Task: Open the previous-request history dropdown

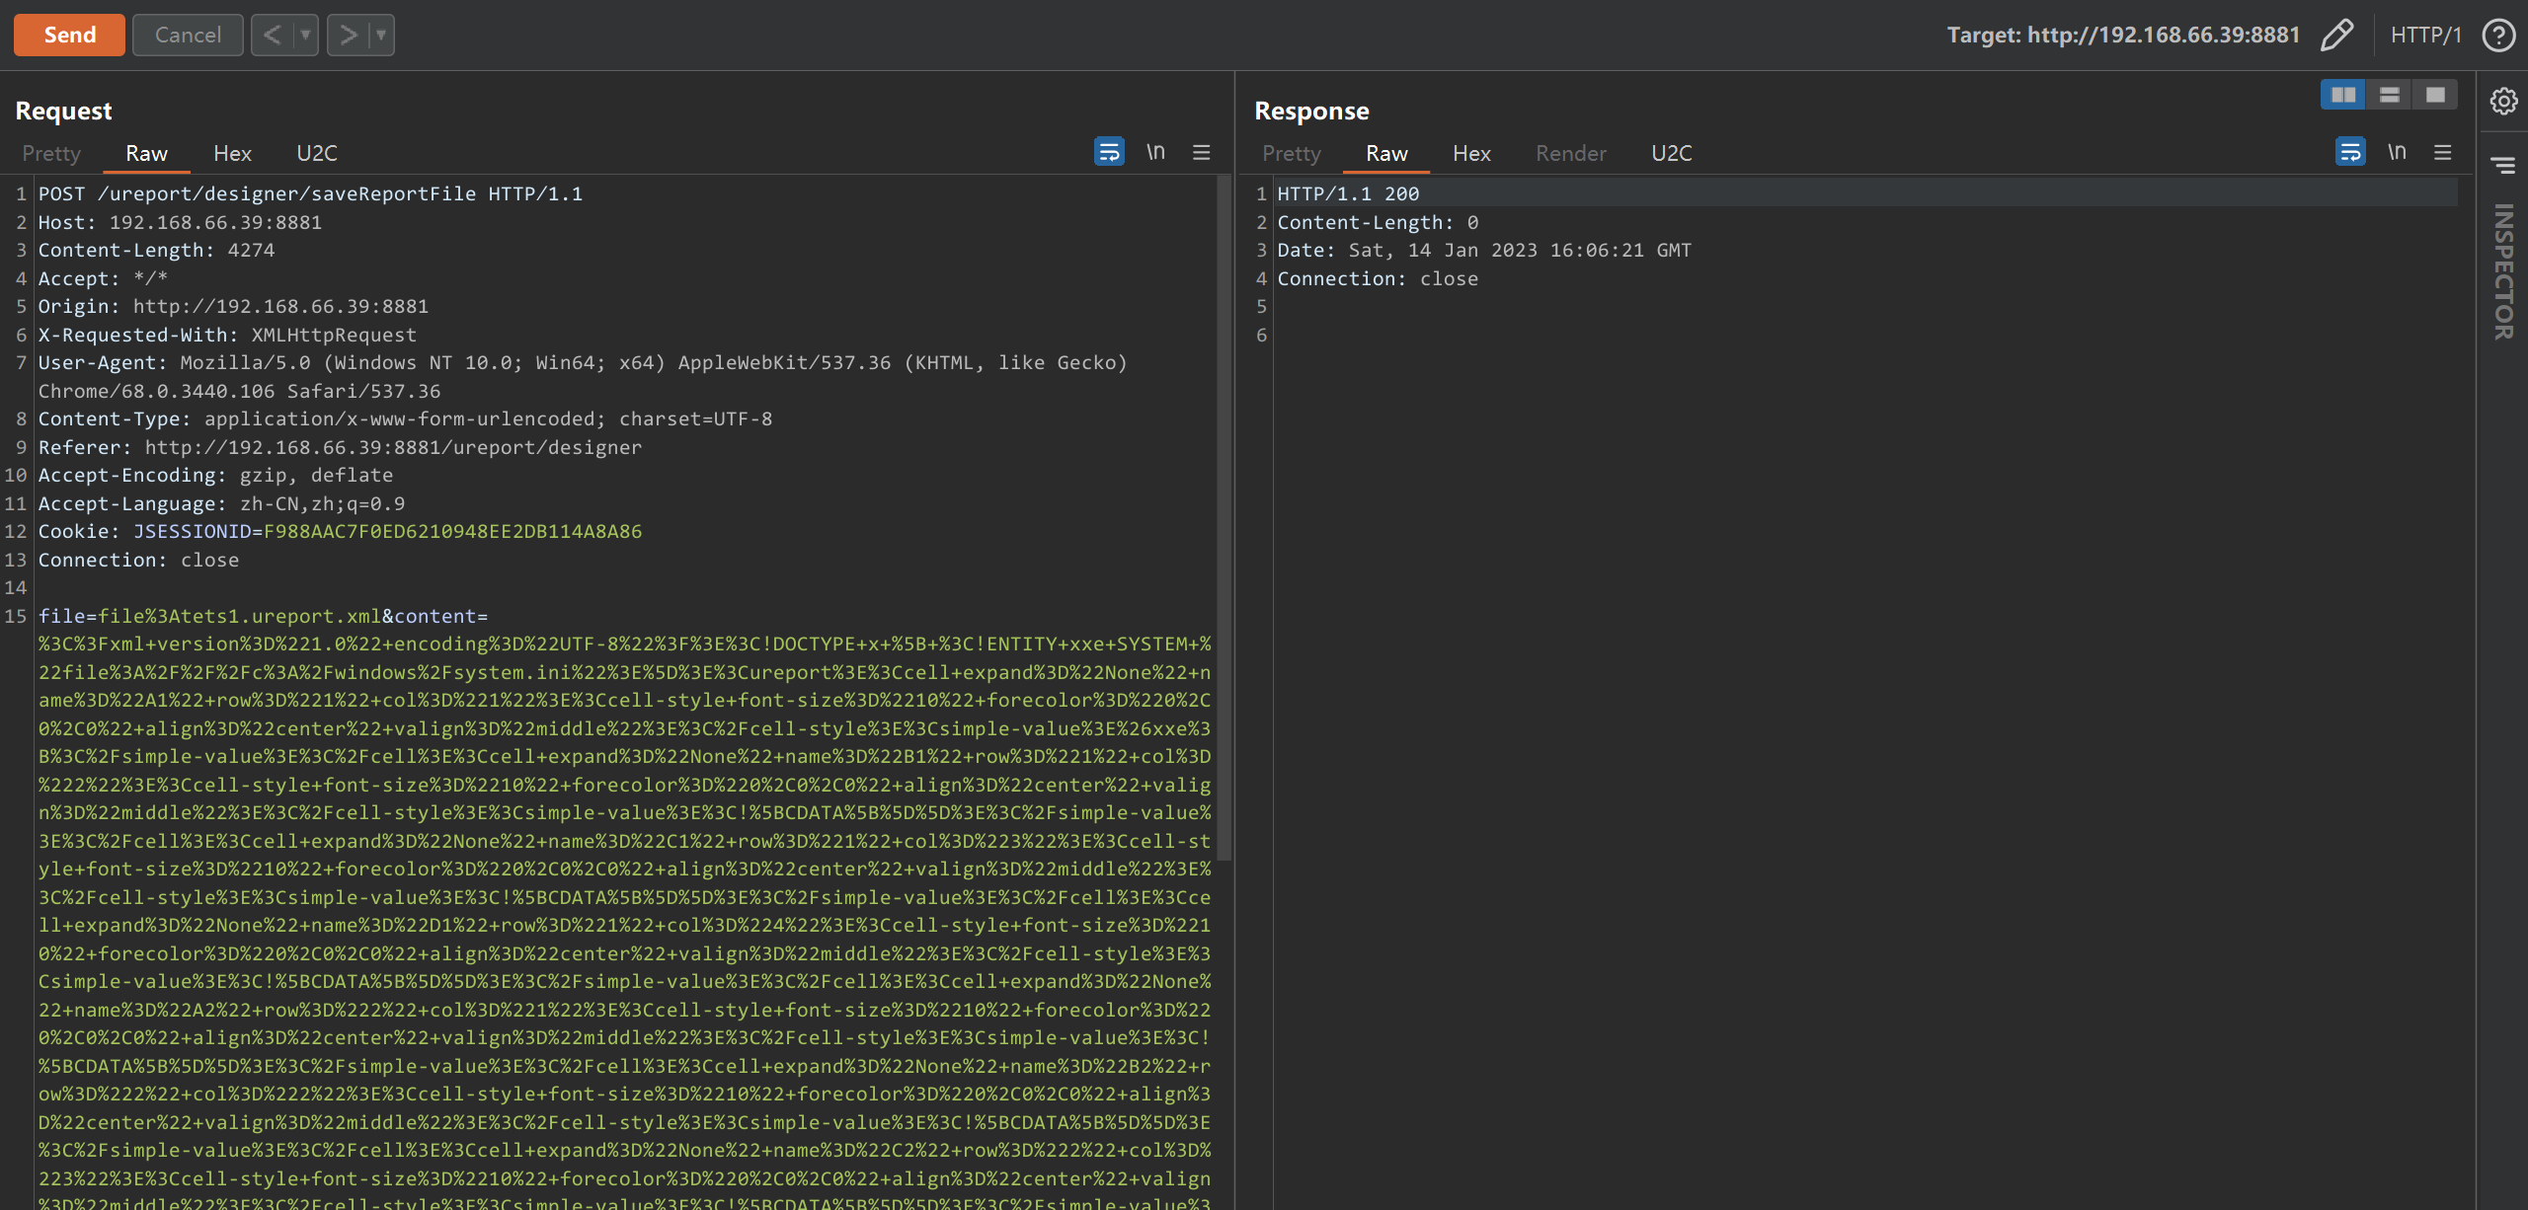Action: [x=307, y=35]
